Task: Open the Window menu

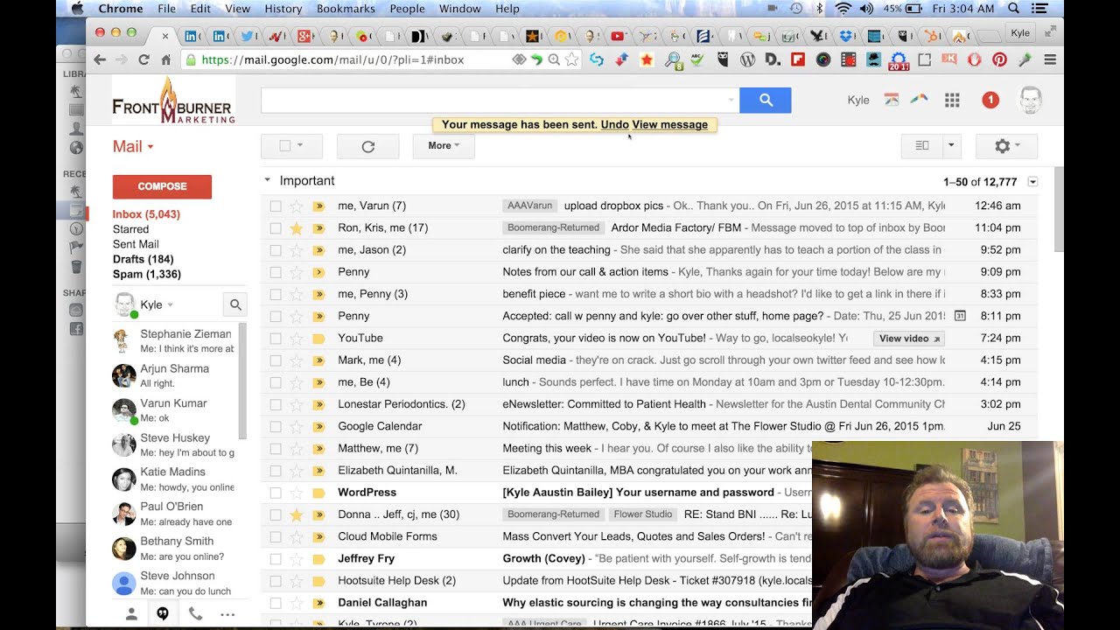Action: click(459, 8)
